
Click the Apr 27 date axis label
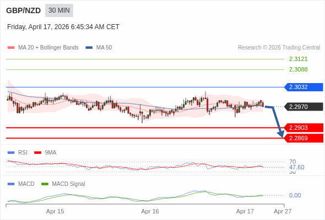tap(283, 211)
